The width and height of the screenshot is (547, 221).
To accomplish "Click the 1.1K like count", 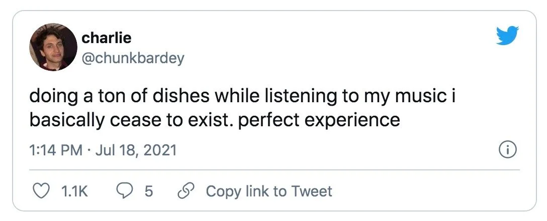I will tap(74, 191).
